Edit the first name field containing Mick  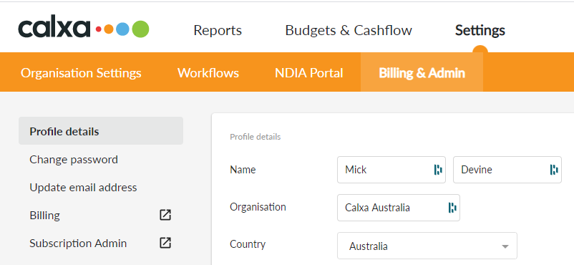click(391, 170)
